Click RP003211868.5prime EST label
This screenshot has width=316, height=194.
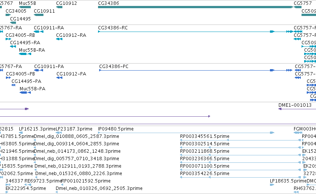(205, 151)
